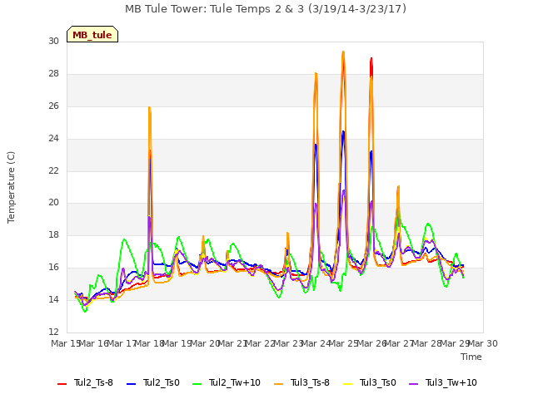Viewport: 533px width, 399px height.
Task: Click the yellow Tul3_Ts0 legend swatch
Action: pyautogui.click(x=348, y=384)
